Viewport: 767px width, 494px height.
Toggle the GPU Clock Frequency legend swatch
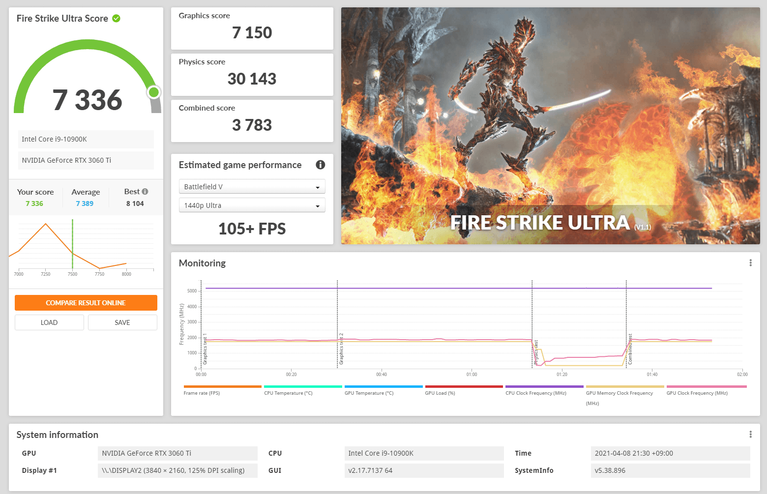[707, 387]
